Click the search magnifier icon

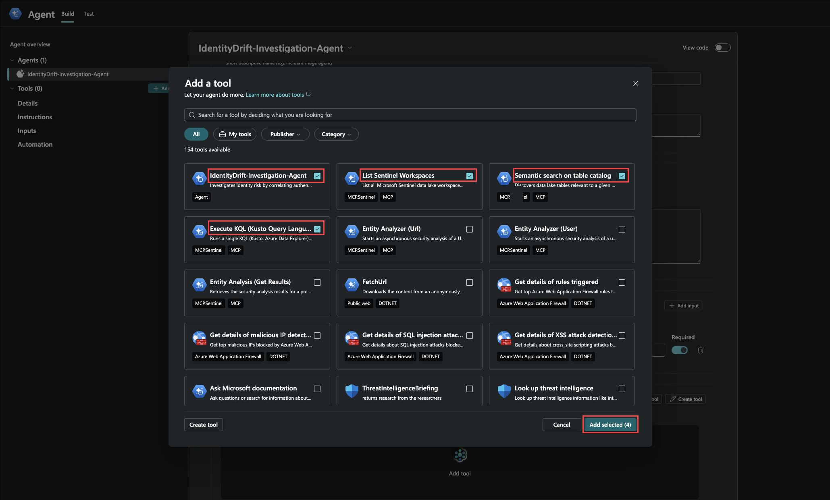click(192, 115)
